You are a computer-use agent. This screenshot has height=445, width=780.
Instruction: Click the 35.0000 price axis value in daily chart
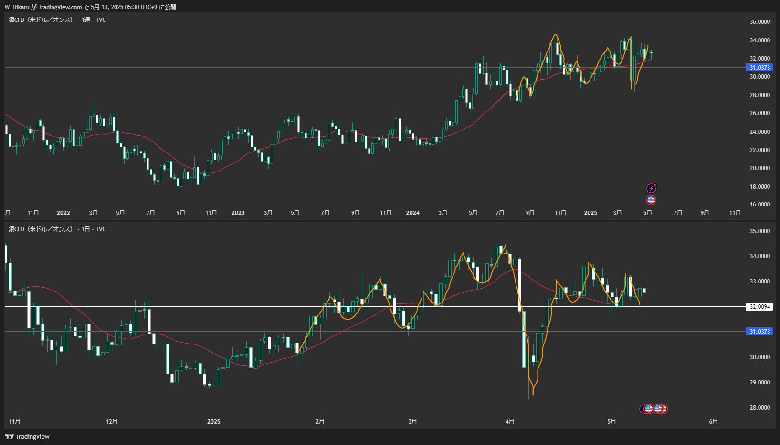pyautogui.click(x=759, y=231)
